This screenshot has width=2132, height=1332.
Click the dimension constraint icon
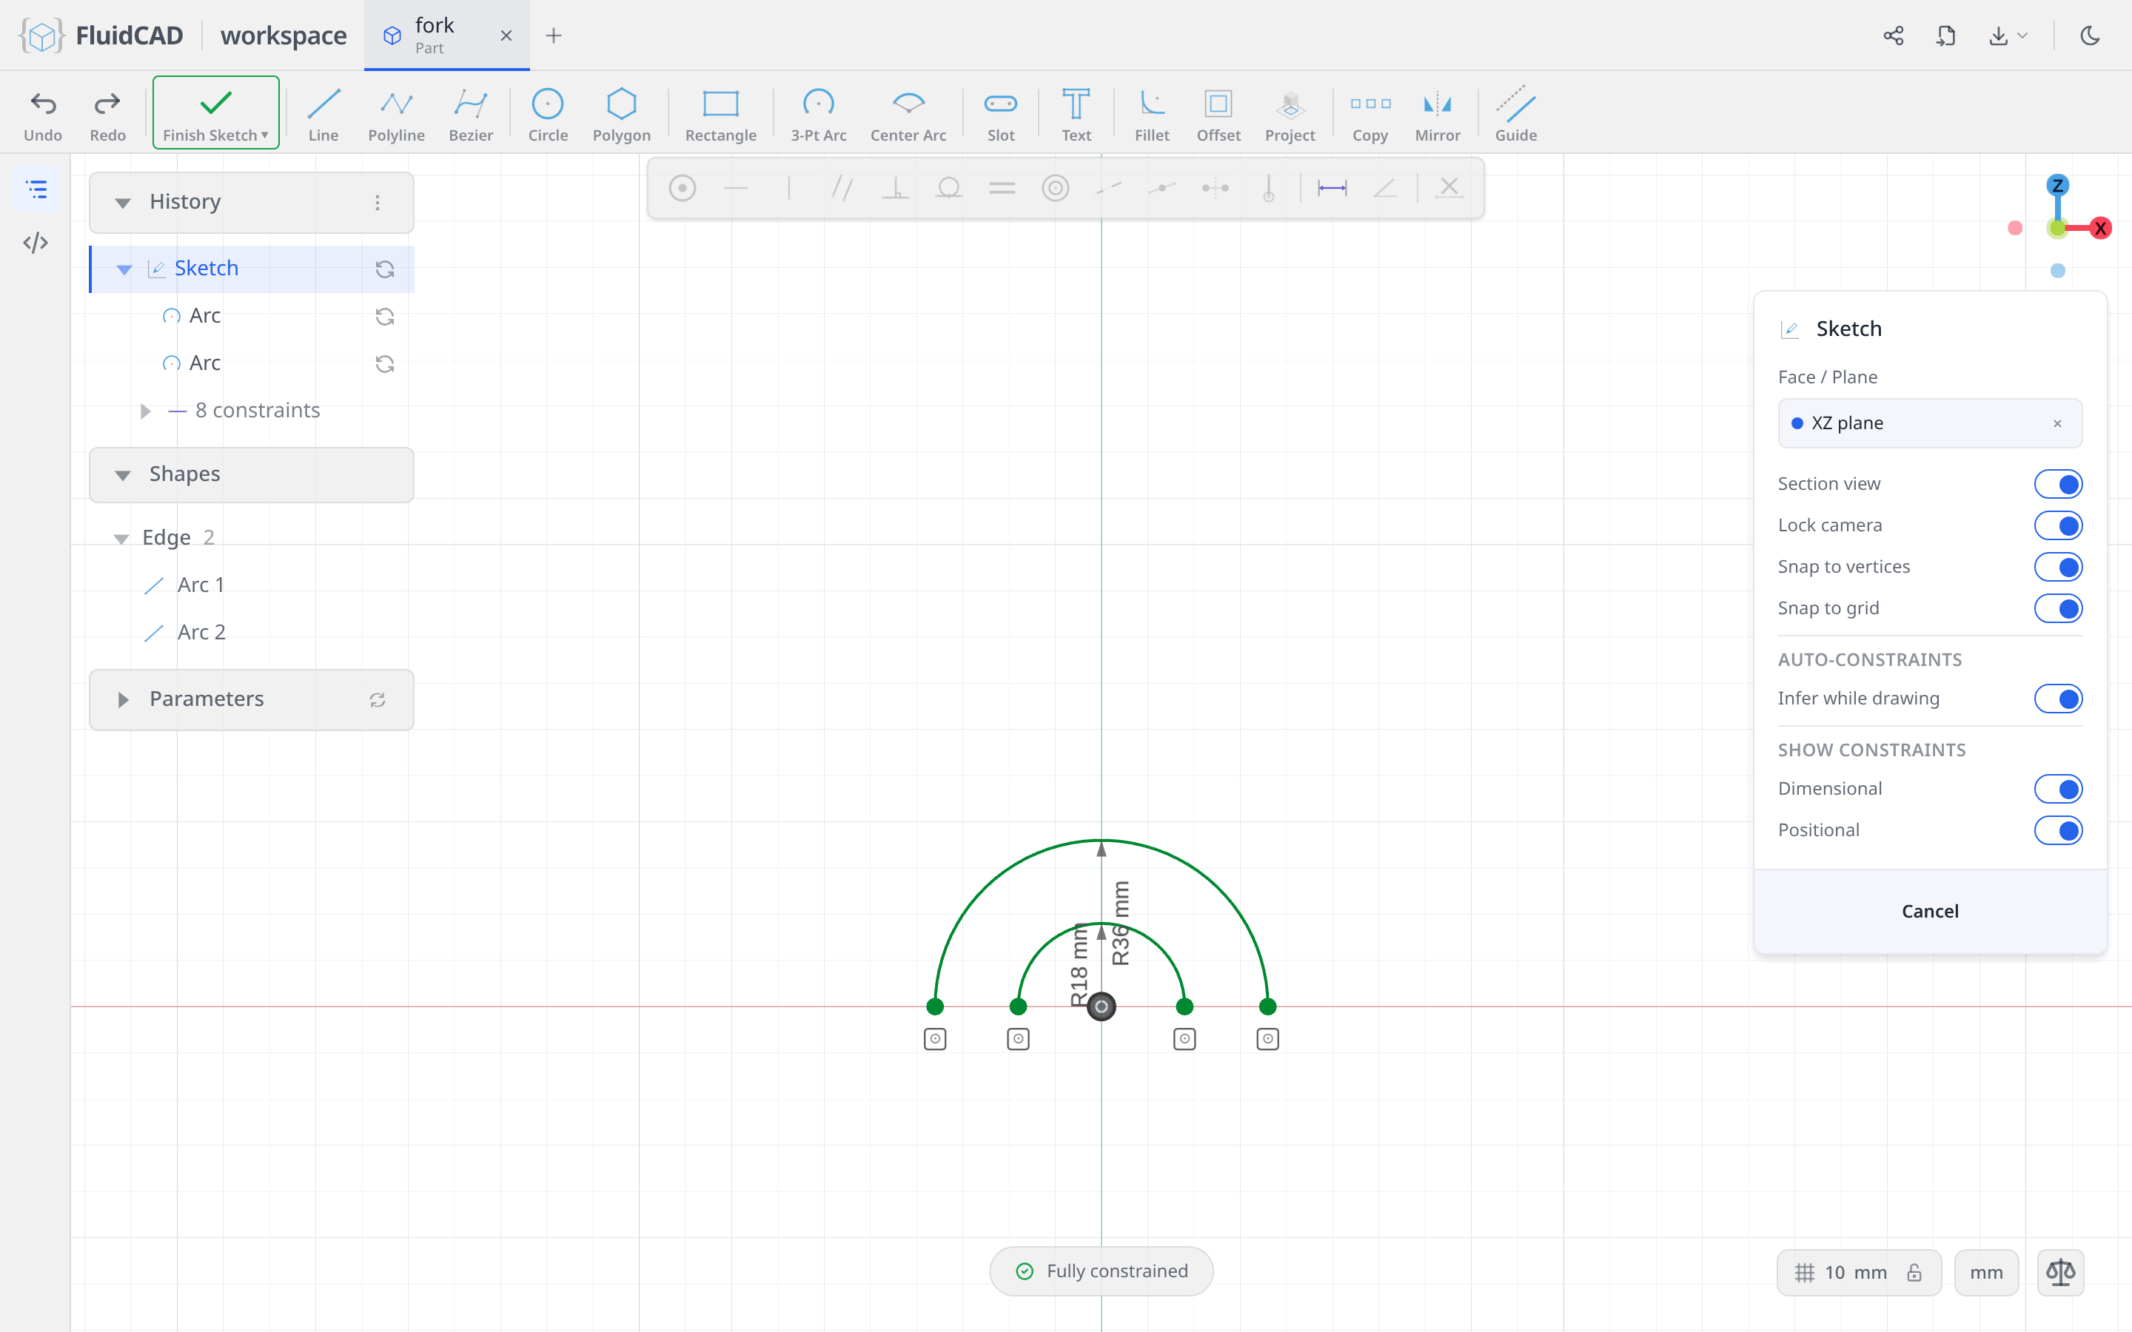click(1332, 188)
